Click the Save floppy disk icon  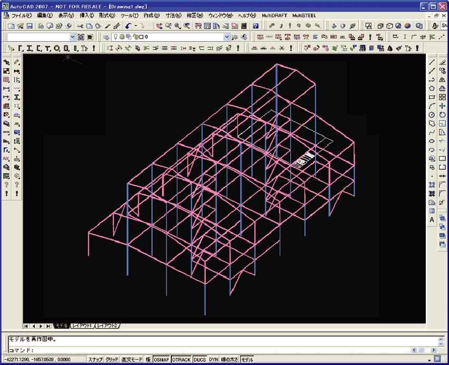pyautogui.click(x=30, y=26)
